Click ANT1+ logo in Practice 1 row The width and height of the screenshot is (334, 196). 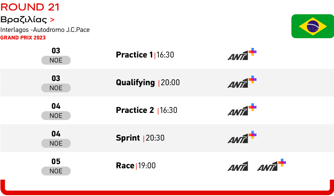pos(242,54)
